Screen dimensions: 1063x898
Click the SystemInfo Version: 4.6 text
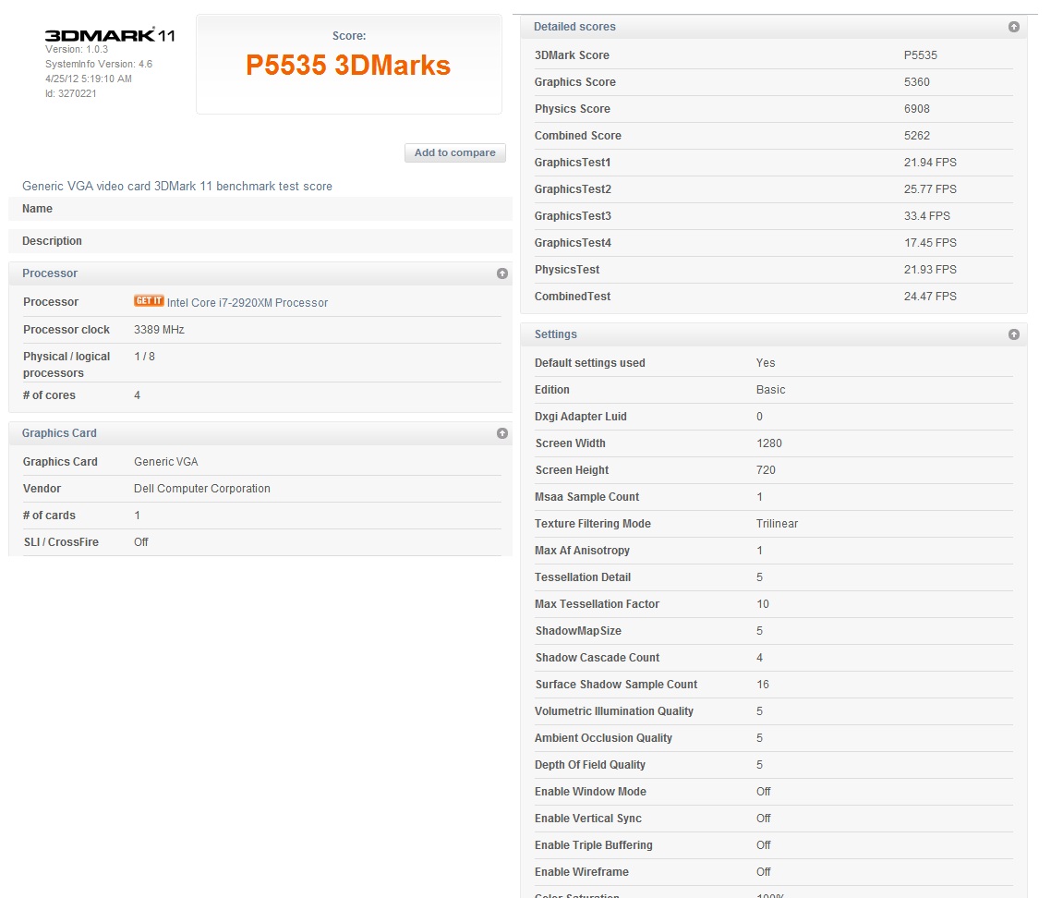click(99, 64)
